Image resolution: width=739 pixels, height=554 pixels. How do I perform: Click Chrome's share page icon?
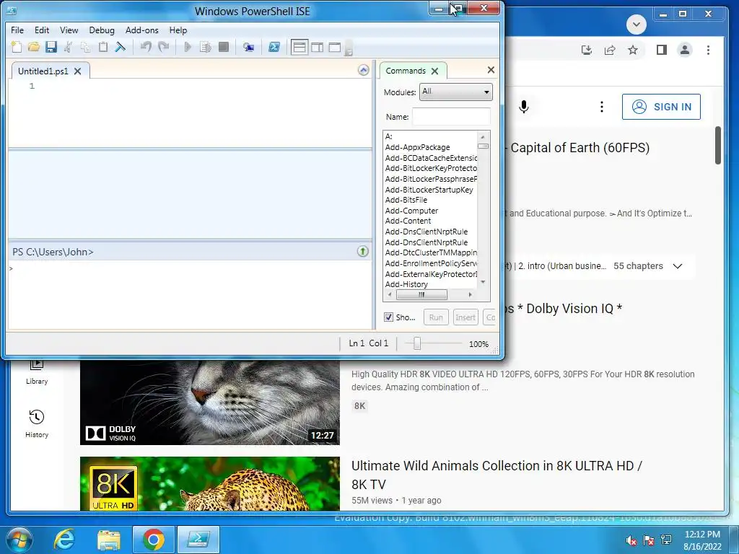pyautogui.click(x=609, y=50)
